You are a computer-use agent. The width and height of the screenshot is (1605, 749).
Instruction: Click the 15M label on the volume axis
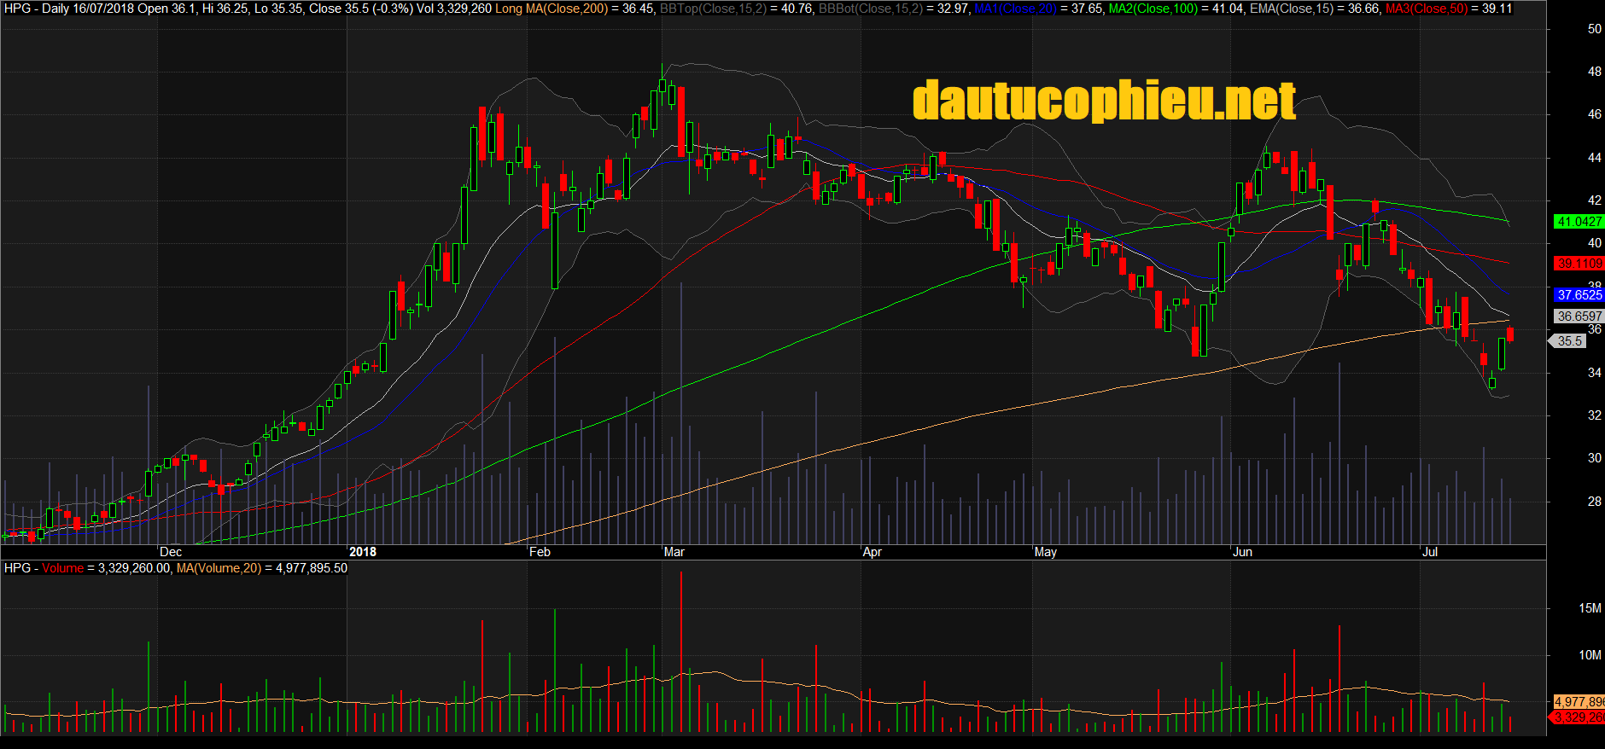pos(1589,608)
